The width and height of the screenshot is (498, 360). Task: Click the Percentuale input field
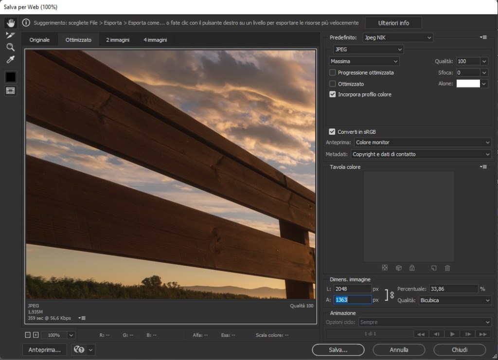tap(453, 289)
